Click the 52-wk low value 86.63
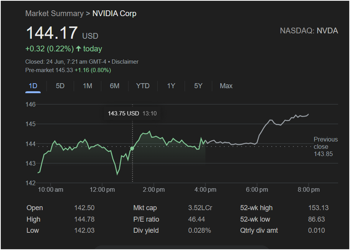Image resolution: width=350 pixels, height=250 pixels. 317,219
